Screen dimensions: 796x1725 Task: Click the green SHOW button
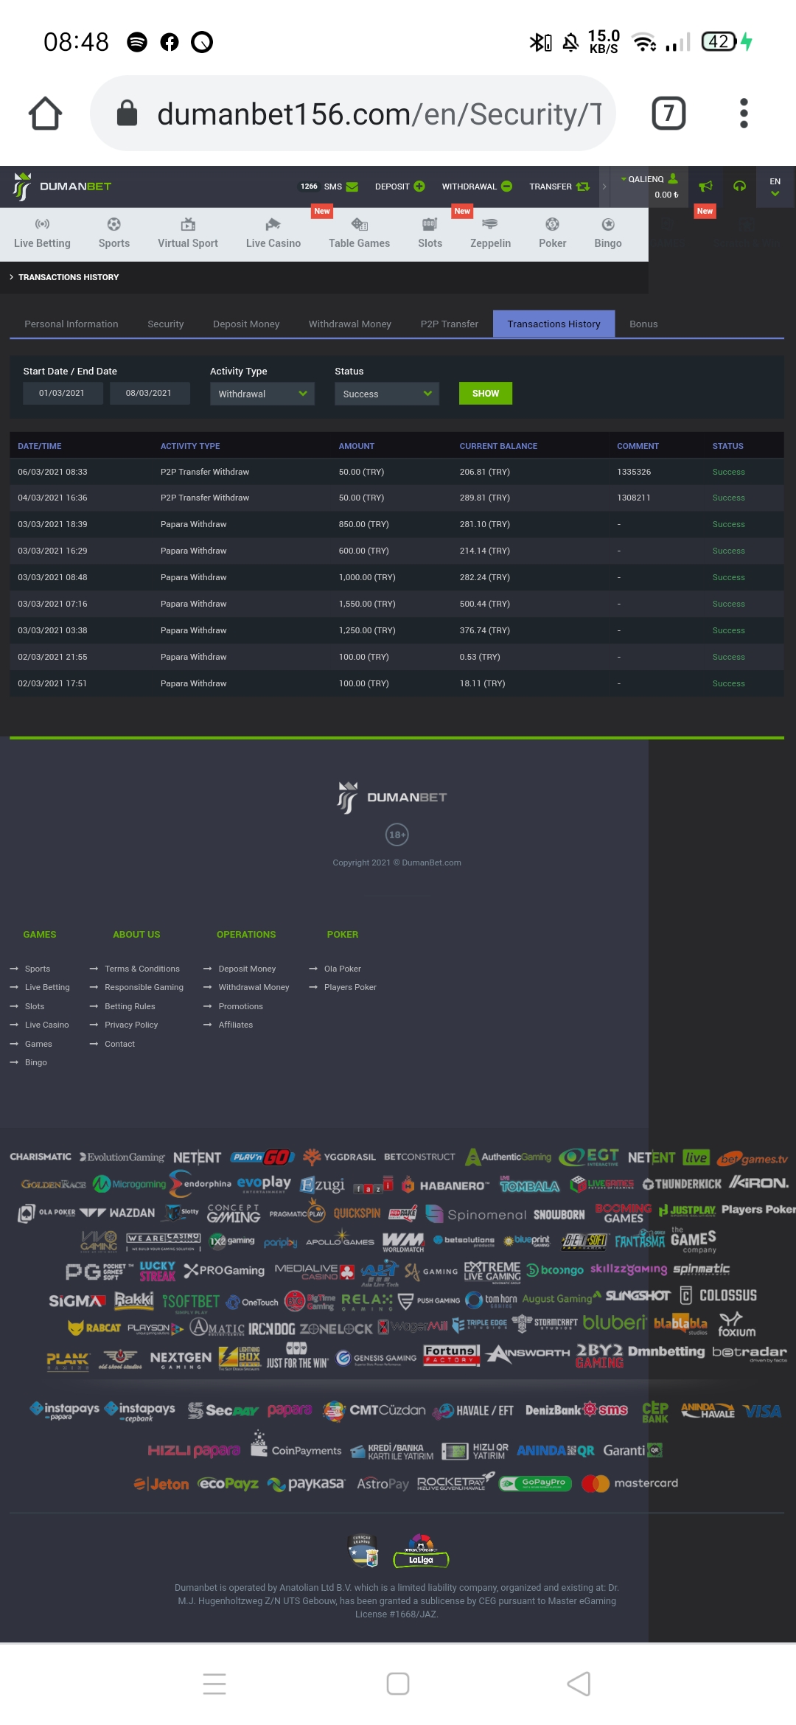486,393
